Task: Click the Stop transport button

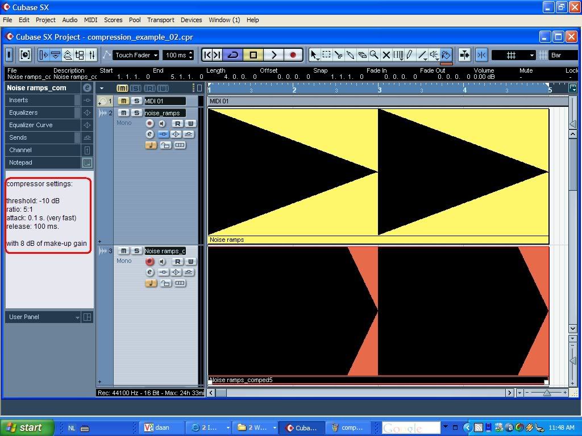Action: (x=253, y=55)
